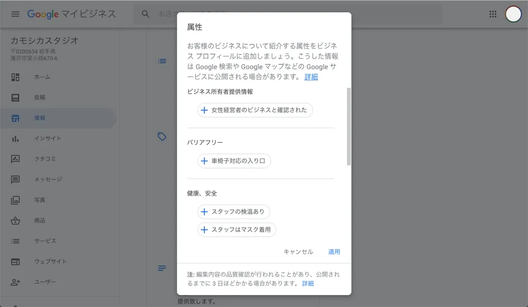
Task: Click the 商品 shopping basket icon
Action: [15, 220]
